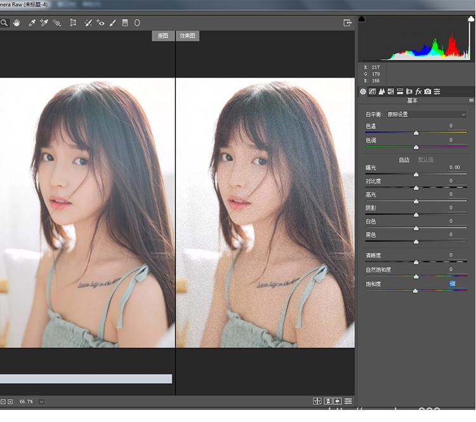Switch to the Tone Curve panel tab
Screen dimensions: 476x422
372,92
